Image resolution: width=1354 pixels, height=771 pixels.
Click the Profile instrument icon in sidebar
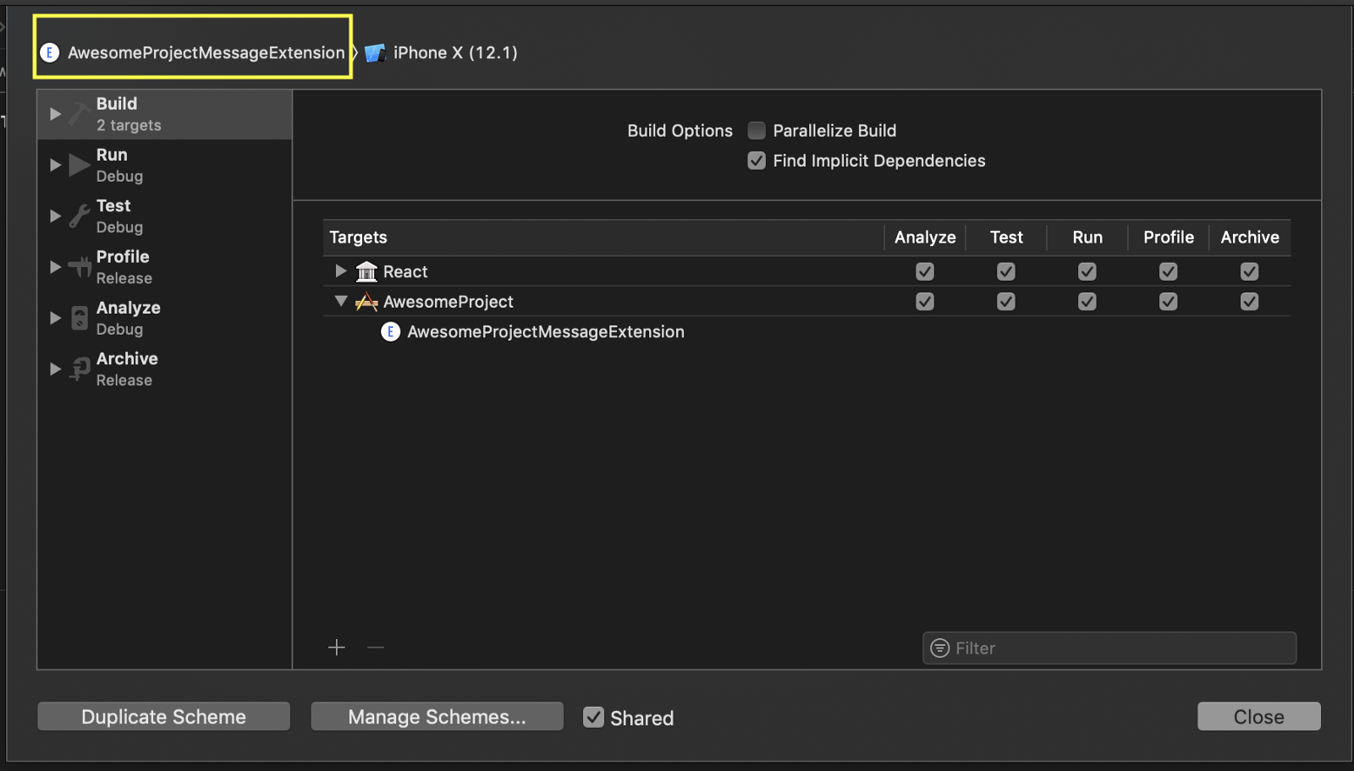[x=80, y=267]
